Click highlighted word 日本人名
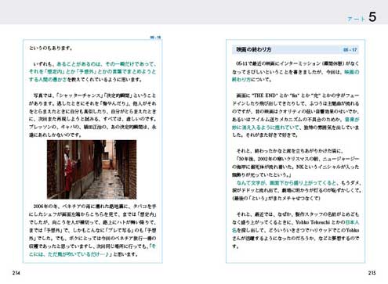388x284 pixels. (296, 226)
